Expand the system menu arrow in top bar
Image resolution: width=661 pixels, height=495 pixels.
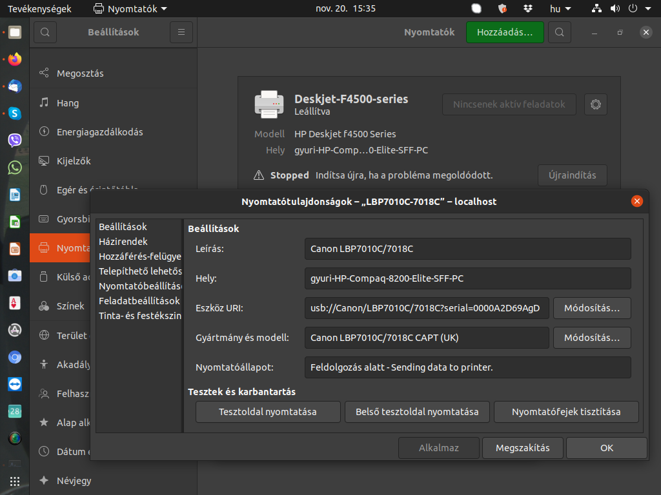(x=648, y=8)
